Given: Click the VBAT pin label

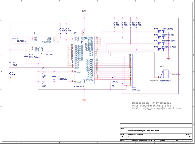Looking at the screenshot, I should [x=37, y=48].
